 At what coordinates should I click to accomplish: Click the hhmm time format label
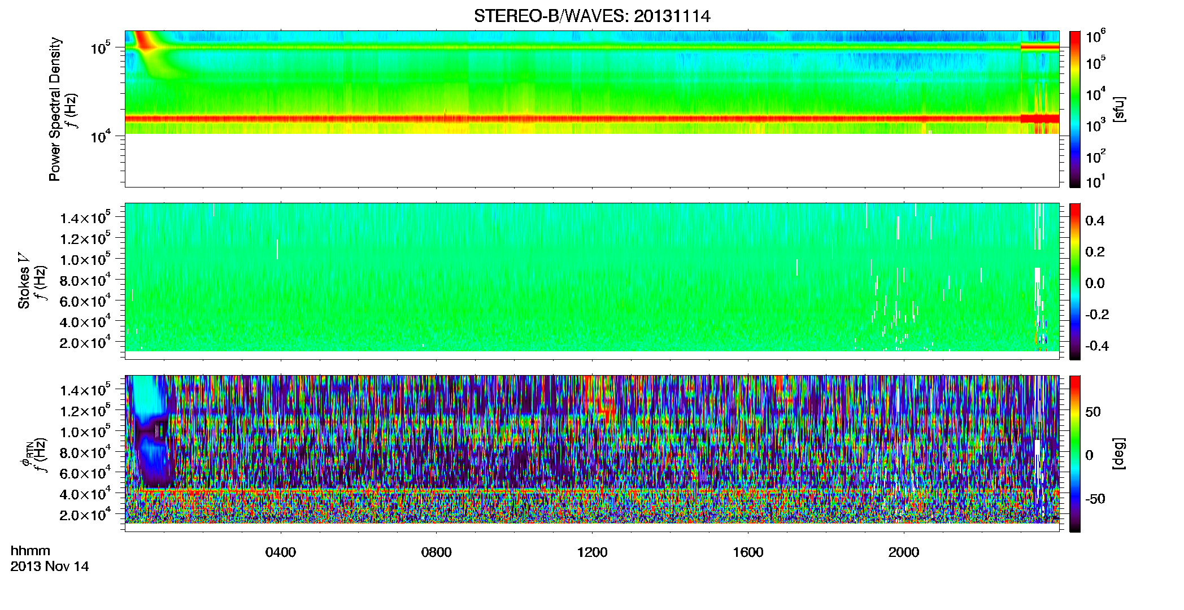click(x=31, y=551)
